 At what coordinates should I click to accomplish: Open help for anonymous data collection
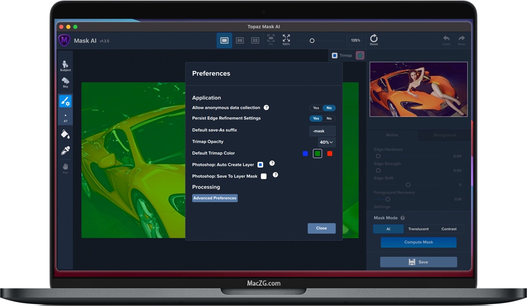(266, 108)
